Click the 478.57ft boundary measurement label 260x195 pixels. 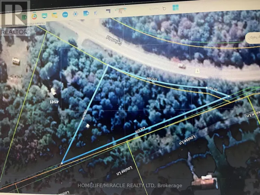click(x=140, y=129)
